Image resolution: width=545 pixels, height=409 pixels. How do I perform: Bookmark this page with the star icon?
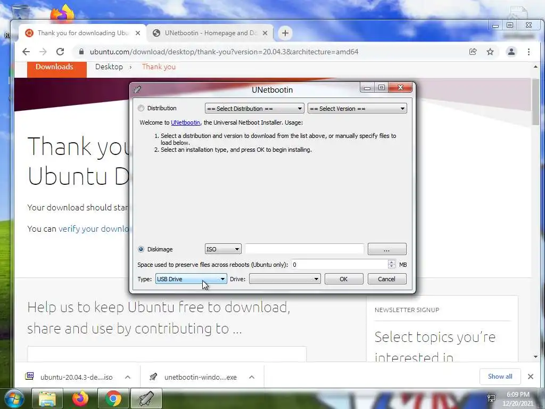tap(490, 52)
